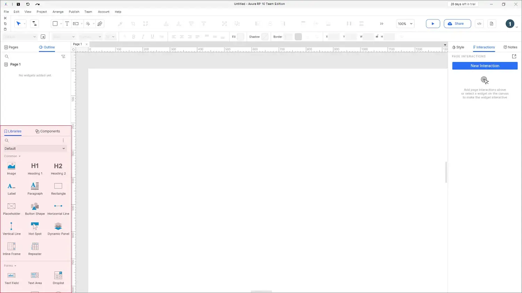Open the outline filter icon
The image size is (522, 293).
(63, 56)
